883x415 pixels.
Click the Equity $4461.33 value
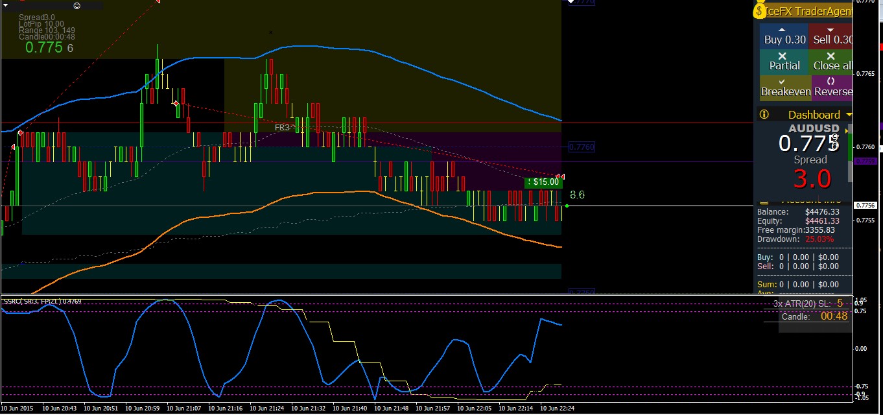[822, 221]
